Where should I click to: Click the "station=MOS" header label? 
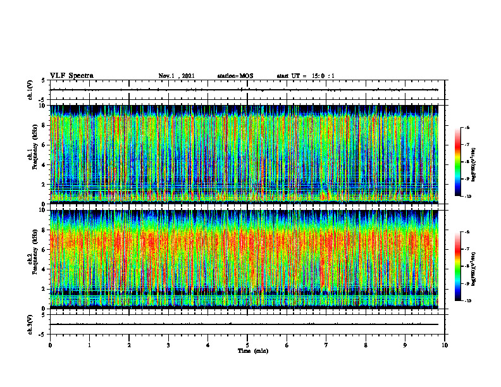coord(235,76)
